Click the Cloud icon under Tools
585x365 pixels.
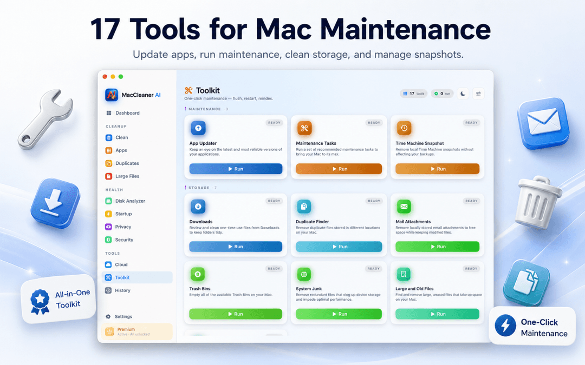coord(108,264)
